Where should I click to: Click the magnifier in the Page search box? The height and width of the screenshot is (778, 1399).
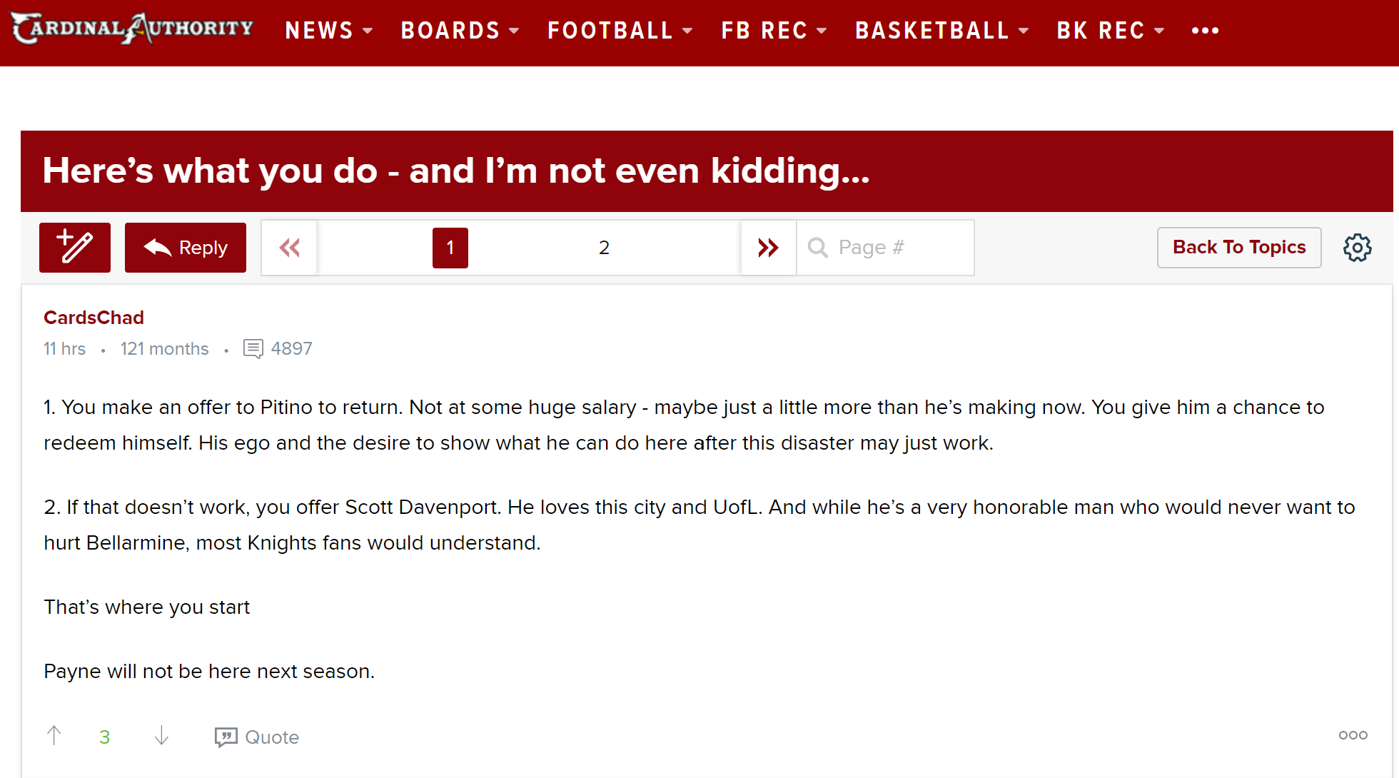pyautogui.click(x=818, y=248)
